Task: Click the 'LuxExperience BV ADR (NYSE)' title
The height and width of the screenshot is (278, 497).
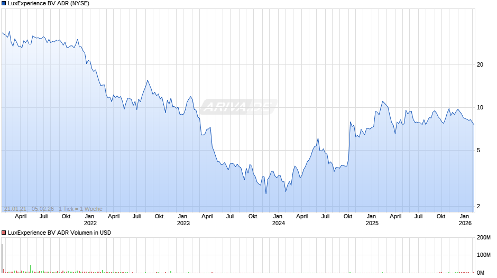Action: click(x=49, y=4)
